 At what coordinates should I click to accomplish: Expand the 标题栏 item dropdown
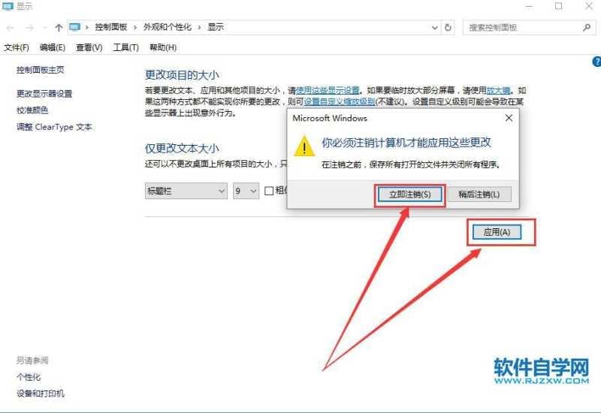click(186, 191)
